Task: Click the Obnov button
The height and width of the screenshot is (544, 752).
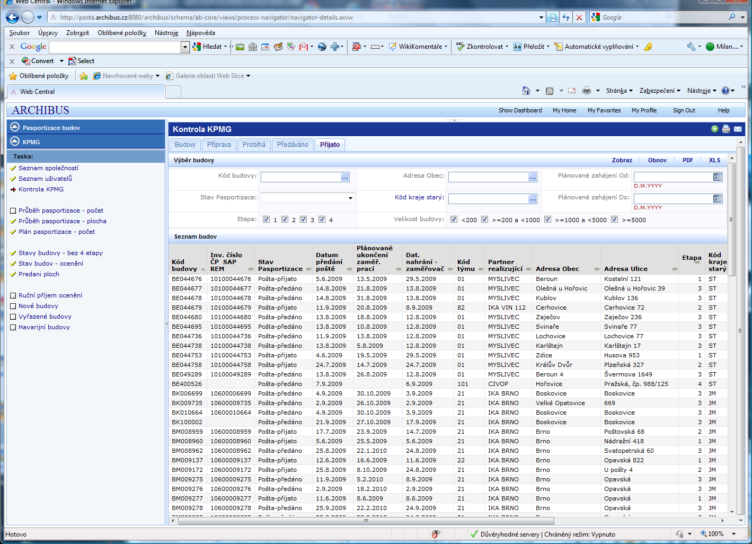Action: [x=657, y=160]
